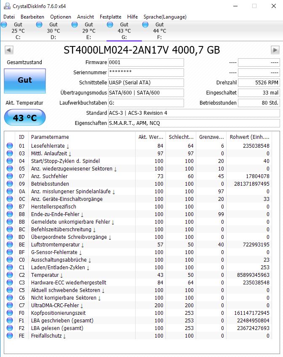Click status icon of Übergeordnete Schreibvorgänge row
This screenshot has width=283, height=357.
click(10, 237)
